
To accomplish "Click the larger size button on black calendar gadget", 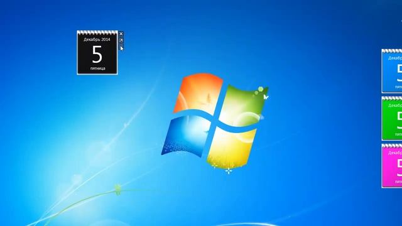I will (x=121, y=40).
